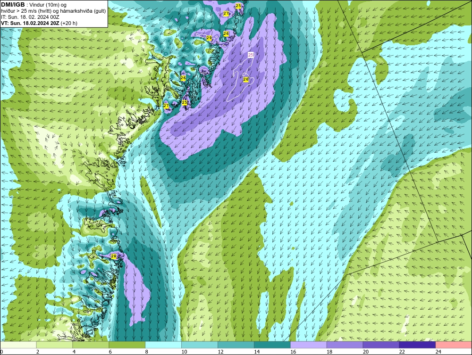Click the 20–22 m/s violet legend swatch
Screen dimensions: 472x355
381,345
